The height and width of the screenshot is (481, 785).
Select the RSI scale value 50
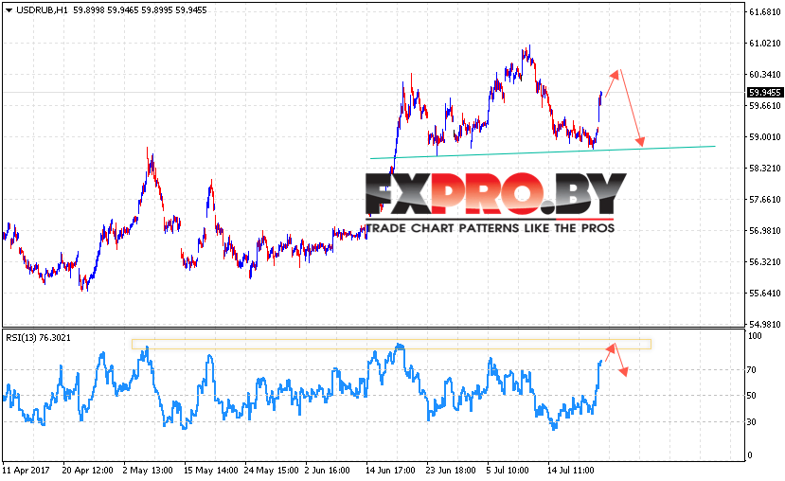pyautogui.click(x=752, y=396)
